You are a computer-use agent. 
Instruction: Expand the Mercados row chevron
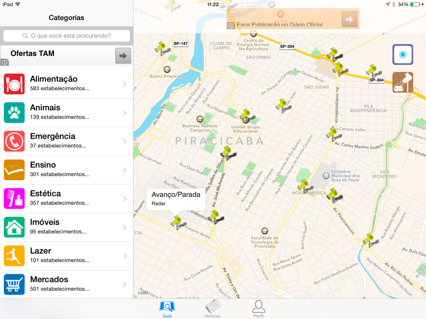click(125, 285)
